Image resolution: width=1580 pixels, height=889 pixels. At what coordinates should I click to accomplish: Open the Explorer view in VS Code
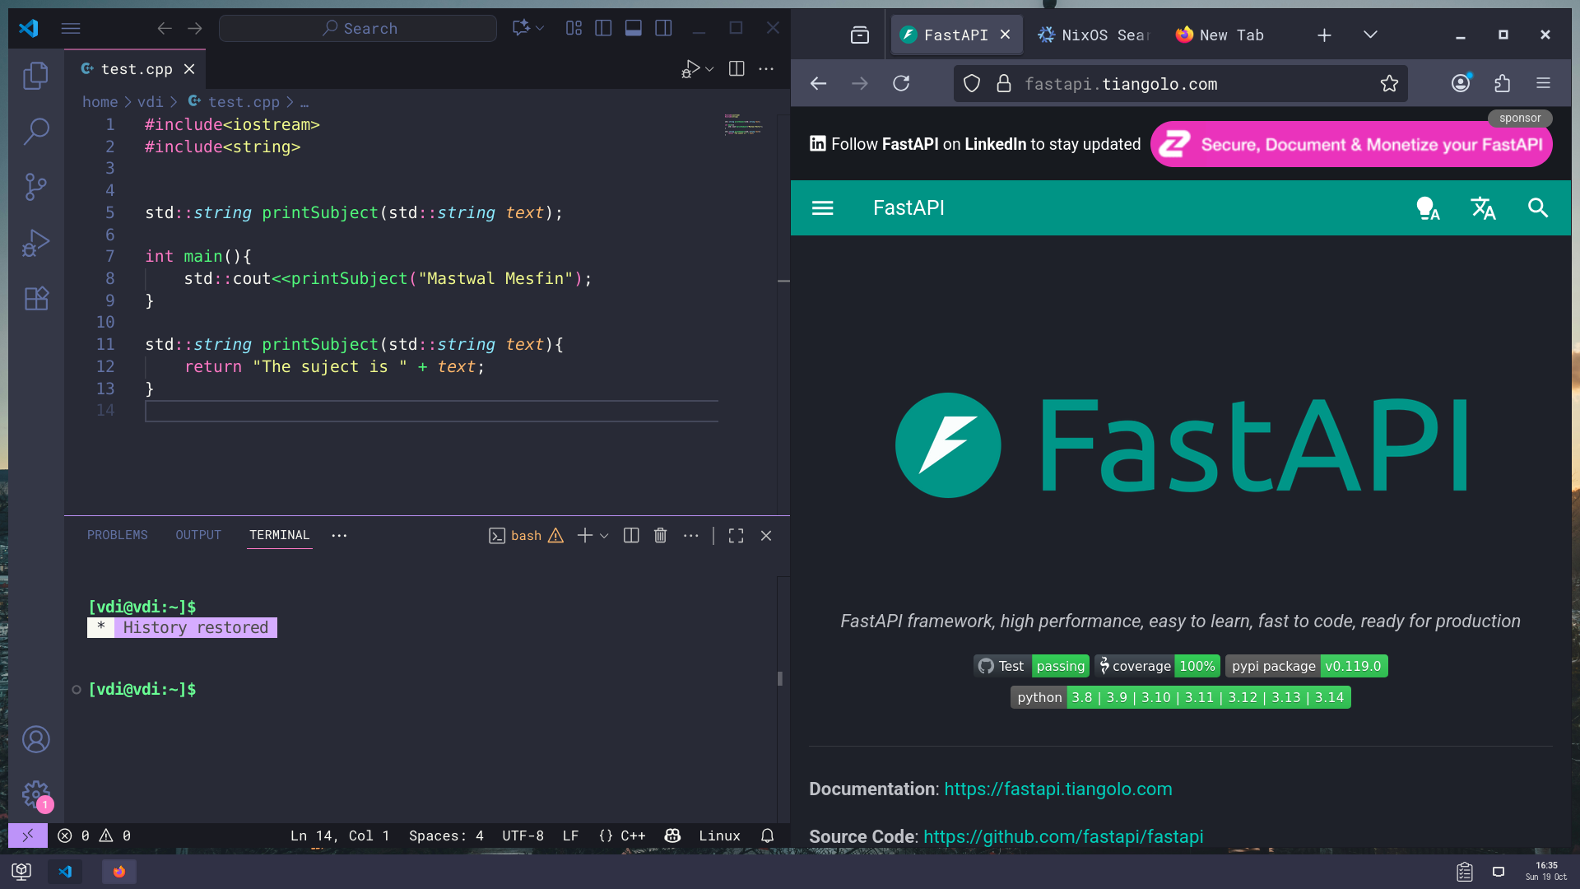pyautogui.click(x=35, y=76)
